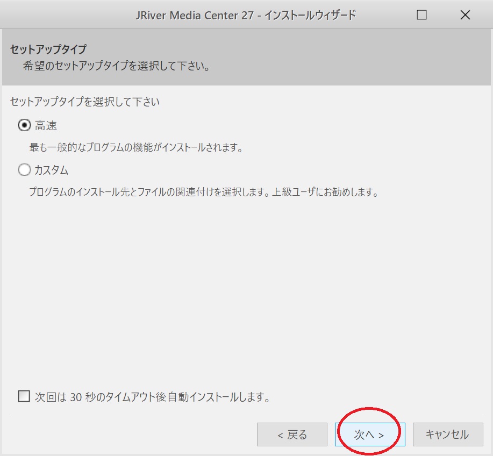
Task: Click text 希望のセットアップタイプを選択して下さい。
Action: point(117,66)
